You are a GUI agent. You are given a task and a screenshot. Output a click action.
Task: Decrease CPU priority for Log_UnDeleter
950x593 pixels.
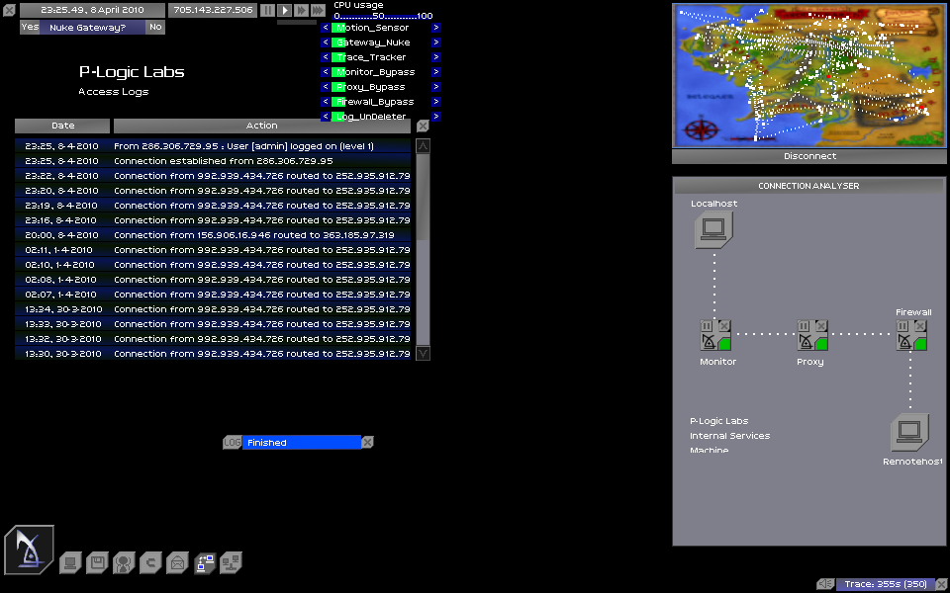click(326, 117)
